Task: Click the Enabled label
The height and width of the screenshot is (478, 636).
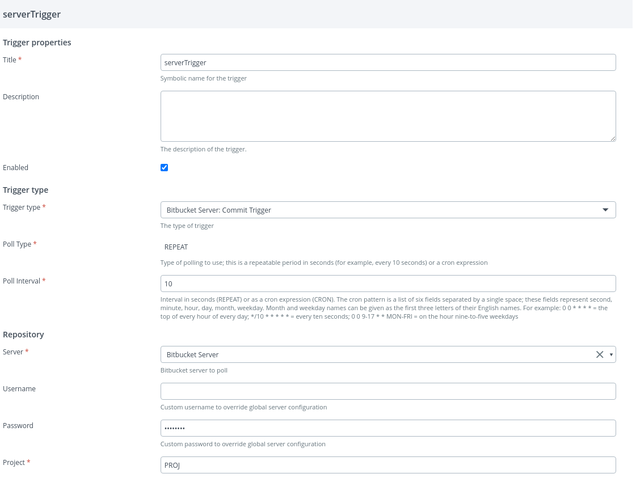Action: click(15, 168)
